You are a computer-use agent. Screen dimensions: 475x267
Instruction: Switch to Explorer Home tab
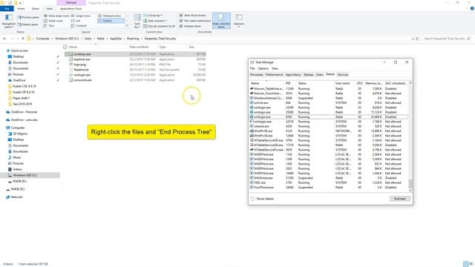coord(21,9)
